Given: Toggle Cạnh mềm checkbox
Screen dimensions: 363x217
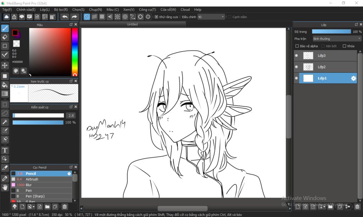Looking at the screenshot, I should [230, 17].
